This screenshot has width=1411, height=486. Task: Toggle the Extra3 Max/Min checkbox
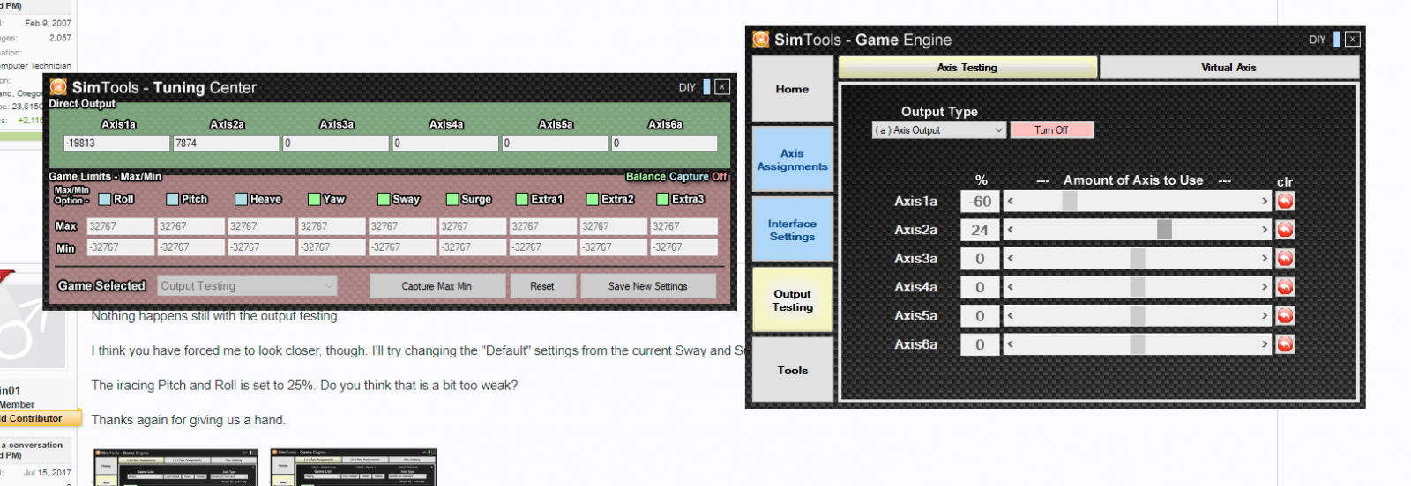click(663, 199)
